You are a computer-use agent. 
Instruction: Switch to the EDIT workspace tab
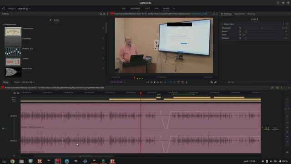[x=147, y=9]
